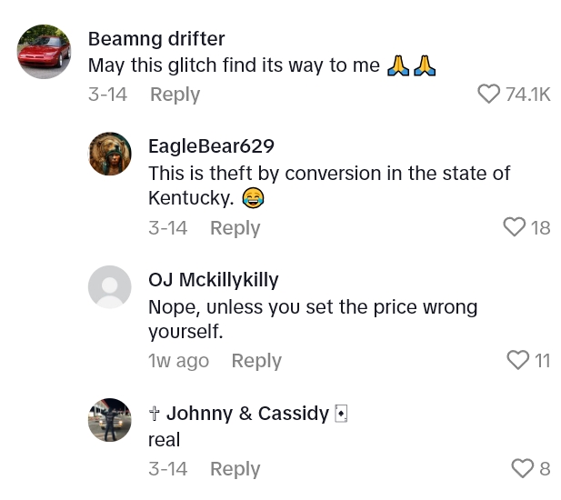Reply to EagleBear629's comment

click(235, 228)
